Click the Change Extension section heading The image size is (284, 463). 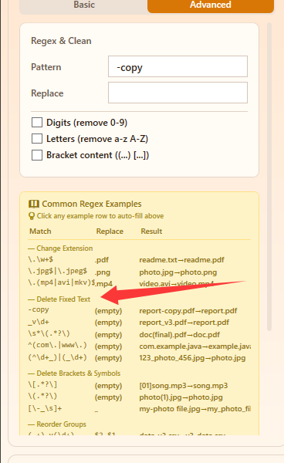pos(60,248)
